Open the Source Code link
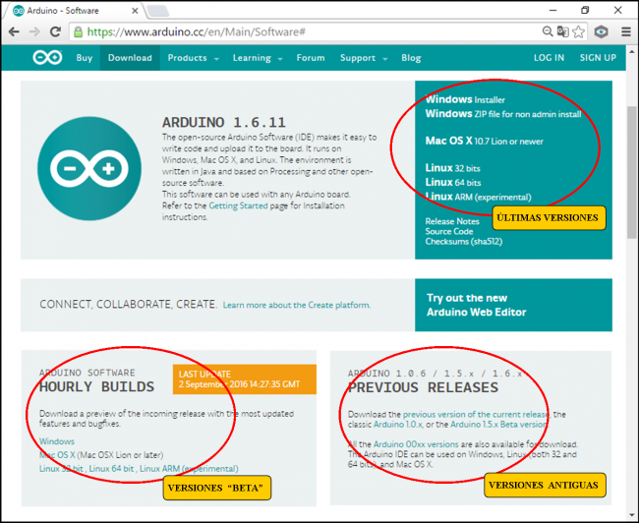639x523 pixels. 448,232
